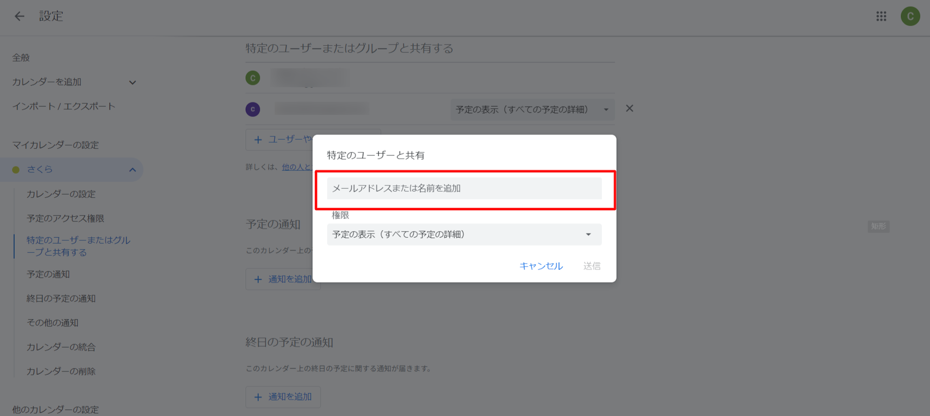Open the shared user's permission dropdown
The width and height of the screenshot is (930, 416).
tap(532, 110)
